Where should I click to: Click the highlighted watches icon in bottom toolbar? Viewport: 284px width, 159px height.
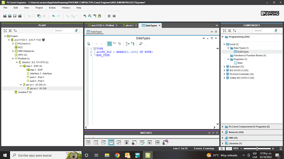(111, 143)
